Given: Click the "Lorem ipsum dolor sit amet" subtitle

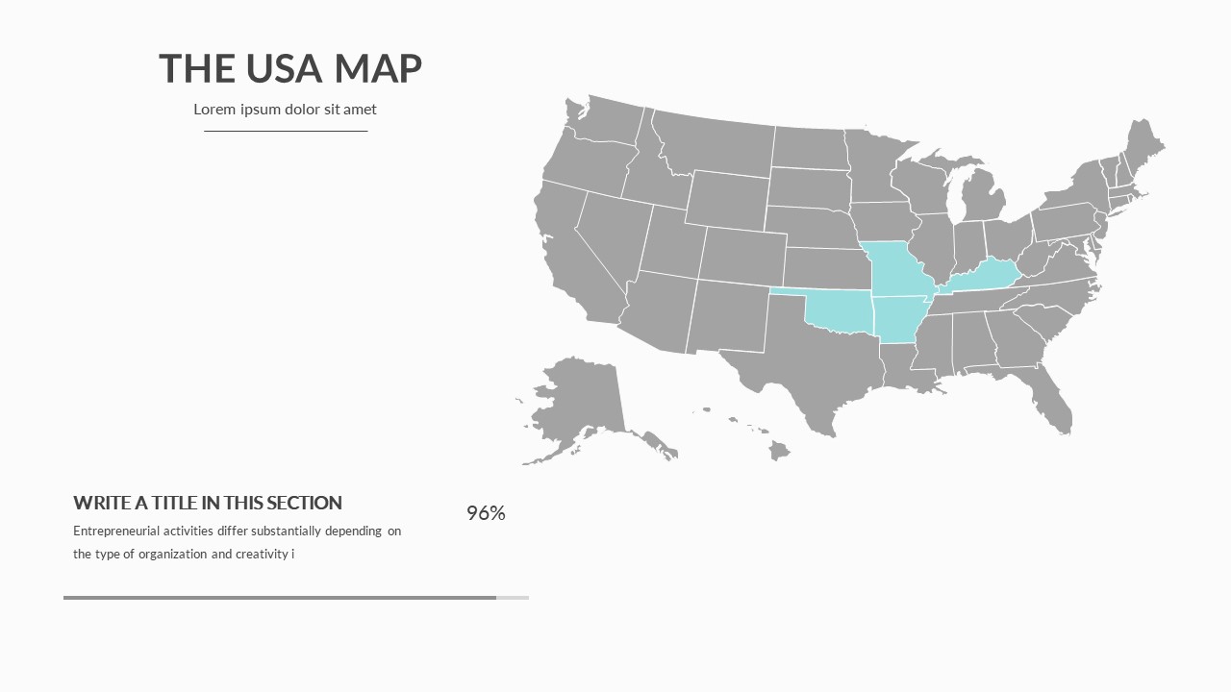Looking at the screenshot, I should (x=285, y=110).
